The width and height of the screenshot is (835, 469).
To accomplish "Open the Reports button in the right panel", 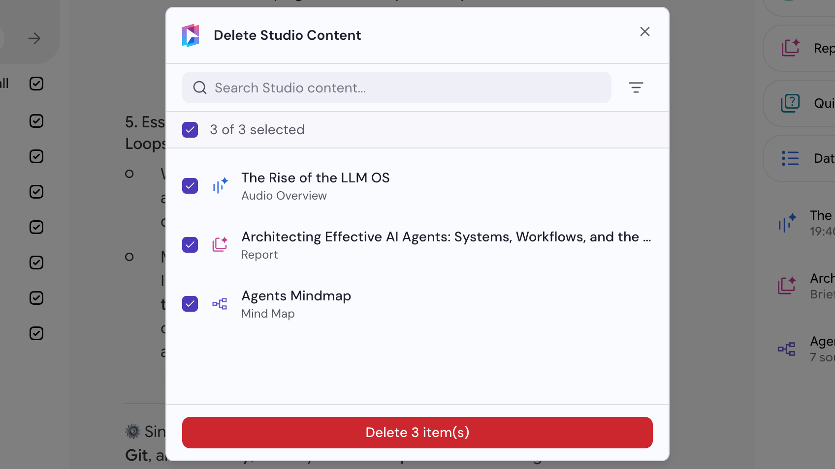I will [800, 48].
